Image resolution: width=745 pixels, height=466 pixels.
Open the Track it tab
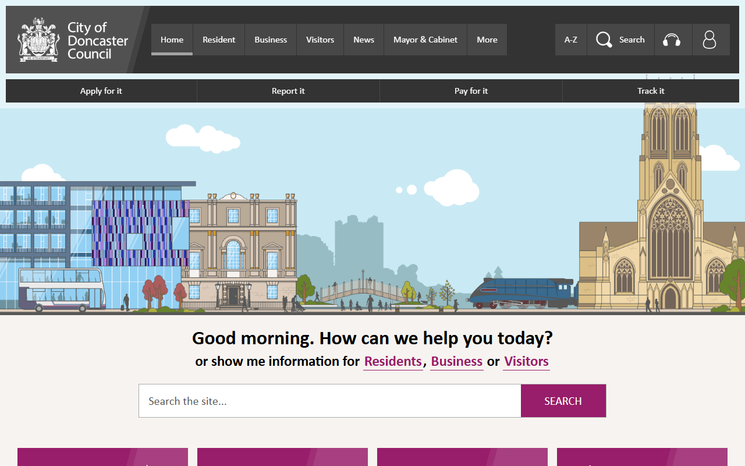(651, 91)
